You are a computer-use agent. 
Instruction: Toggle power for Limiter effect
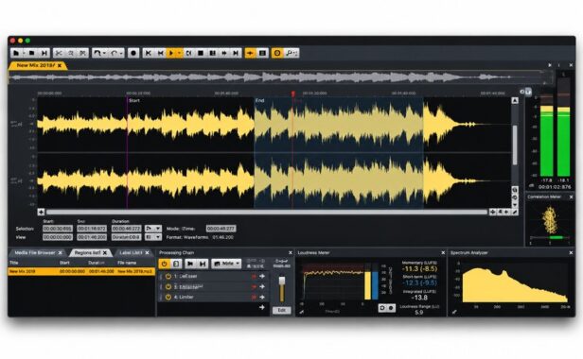[x=168, y=298]
